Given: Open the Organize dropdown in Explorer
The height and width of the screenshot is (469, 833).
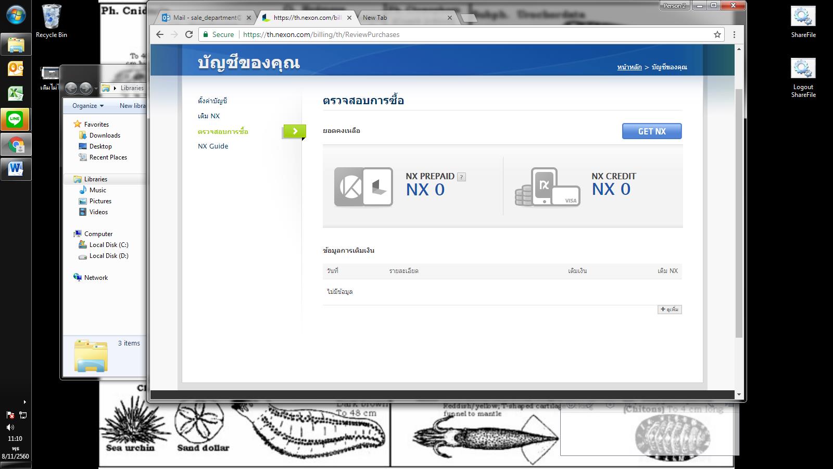Looking at the screenshot, I should click(x=87, y=106).
